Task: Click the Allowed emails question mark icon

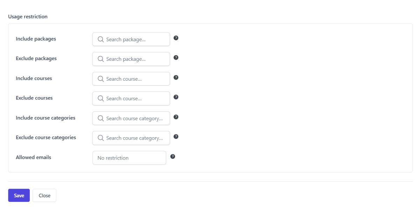Action: (x=172, y=157)
